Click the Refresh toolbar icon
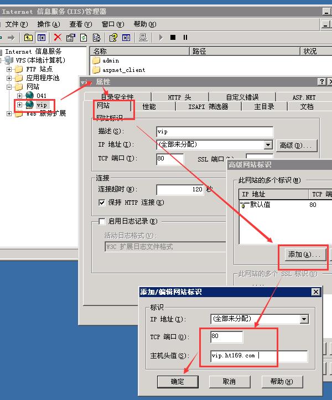 click(84, 38)
